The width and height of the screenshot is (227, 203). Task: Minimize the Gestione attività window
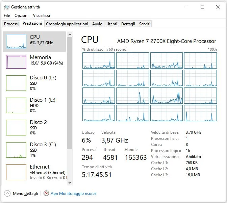187,7
